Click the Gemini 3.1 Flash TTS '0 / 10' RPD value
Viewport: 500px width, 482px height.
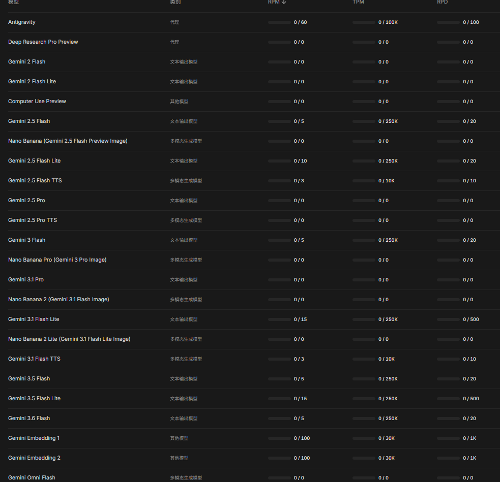[469, 359]
